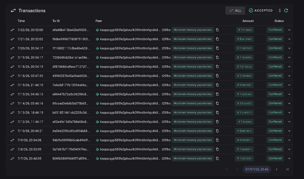The height and width of the screenshot is (179, 304).
Task: Copy peer address in the 7/10/26 row
Action: (217, 131)
